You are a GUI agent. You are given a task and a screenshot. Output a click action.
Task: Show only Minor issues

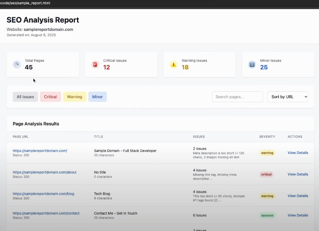tap(97, 97)
